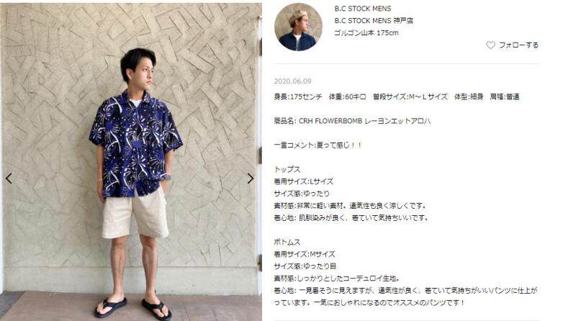The image size is (576, 321).
Task: Click the next photo right arrow
Action: click(251, 178)
